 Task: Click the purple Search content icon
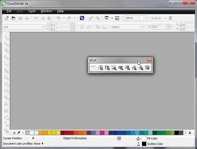pyautogui.click(x=82, y=18)
